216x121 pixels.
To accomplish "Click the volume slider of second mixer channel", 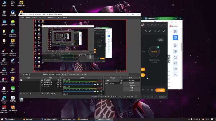I will point(79,91).
